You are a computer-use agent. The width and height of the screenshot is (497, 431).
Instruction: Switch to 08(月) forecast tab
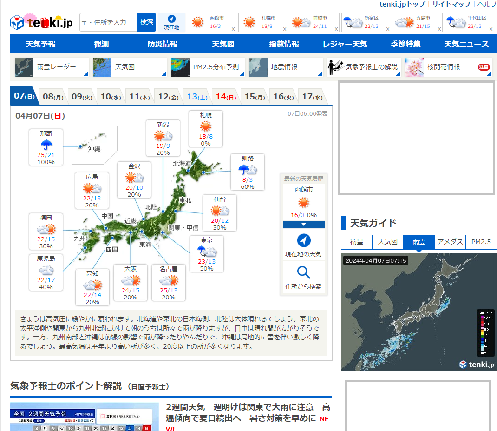pos(53,97)
